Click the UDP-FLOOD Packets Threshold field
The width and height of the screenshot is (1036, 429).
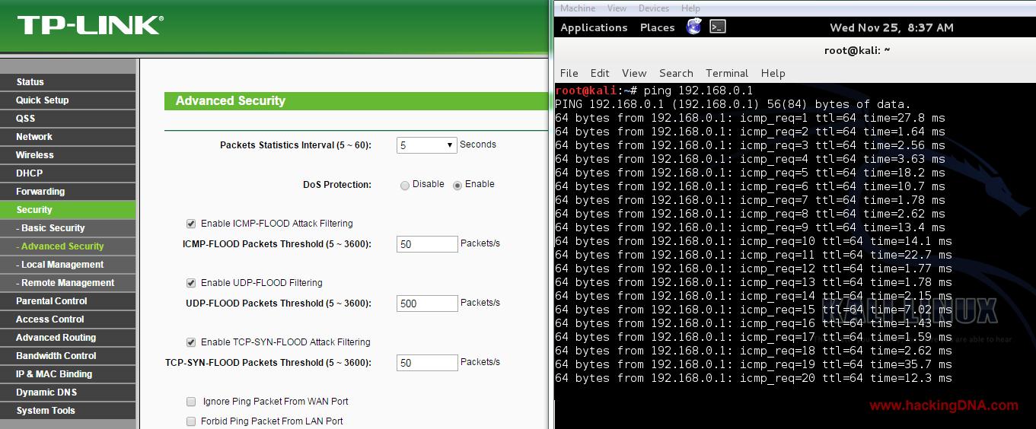click(x=427, y=303)
